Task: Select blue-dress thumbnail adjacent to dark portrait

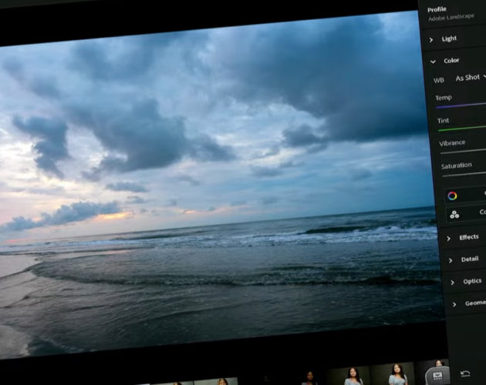Action: 350,375
